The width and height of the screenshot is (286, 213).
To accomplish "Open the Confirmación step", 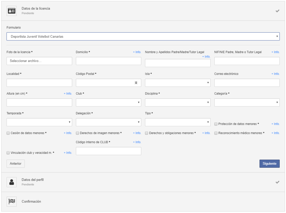I will click(x=31, y=202).
